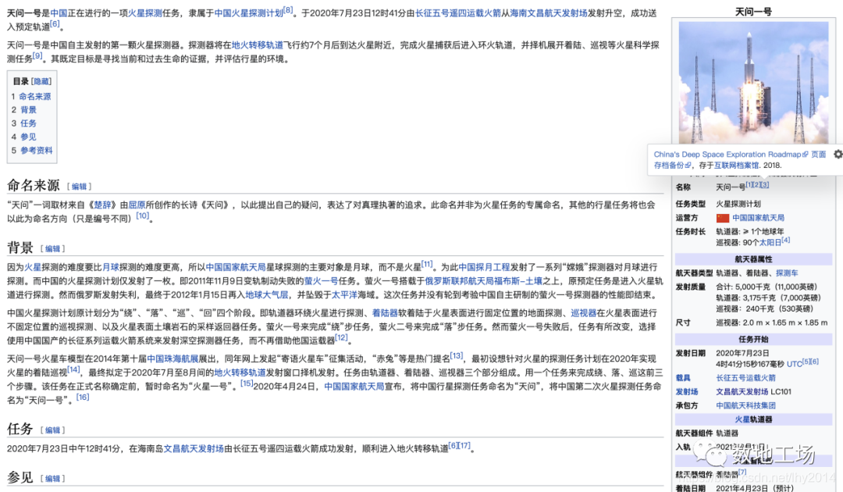This screenshot has height=492, width=843.
Task: Follow citation [9] after 测任务
Action: tap(37, 55)
